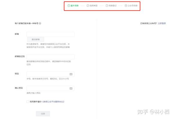Image resolution: width=174 pixels, height=119 pixels.
Task: Click the 请再次输入密码 hint text
Action: point(33,93)
